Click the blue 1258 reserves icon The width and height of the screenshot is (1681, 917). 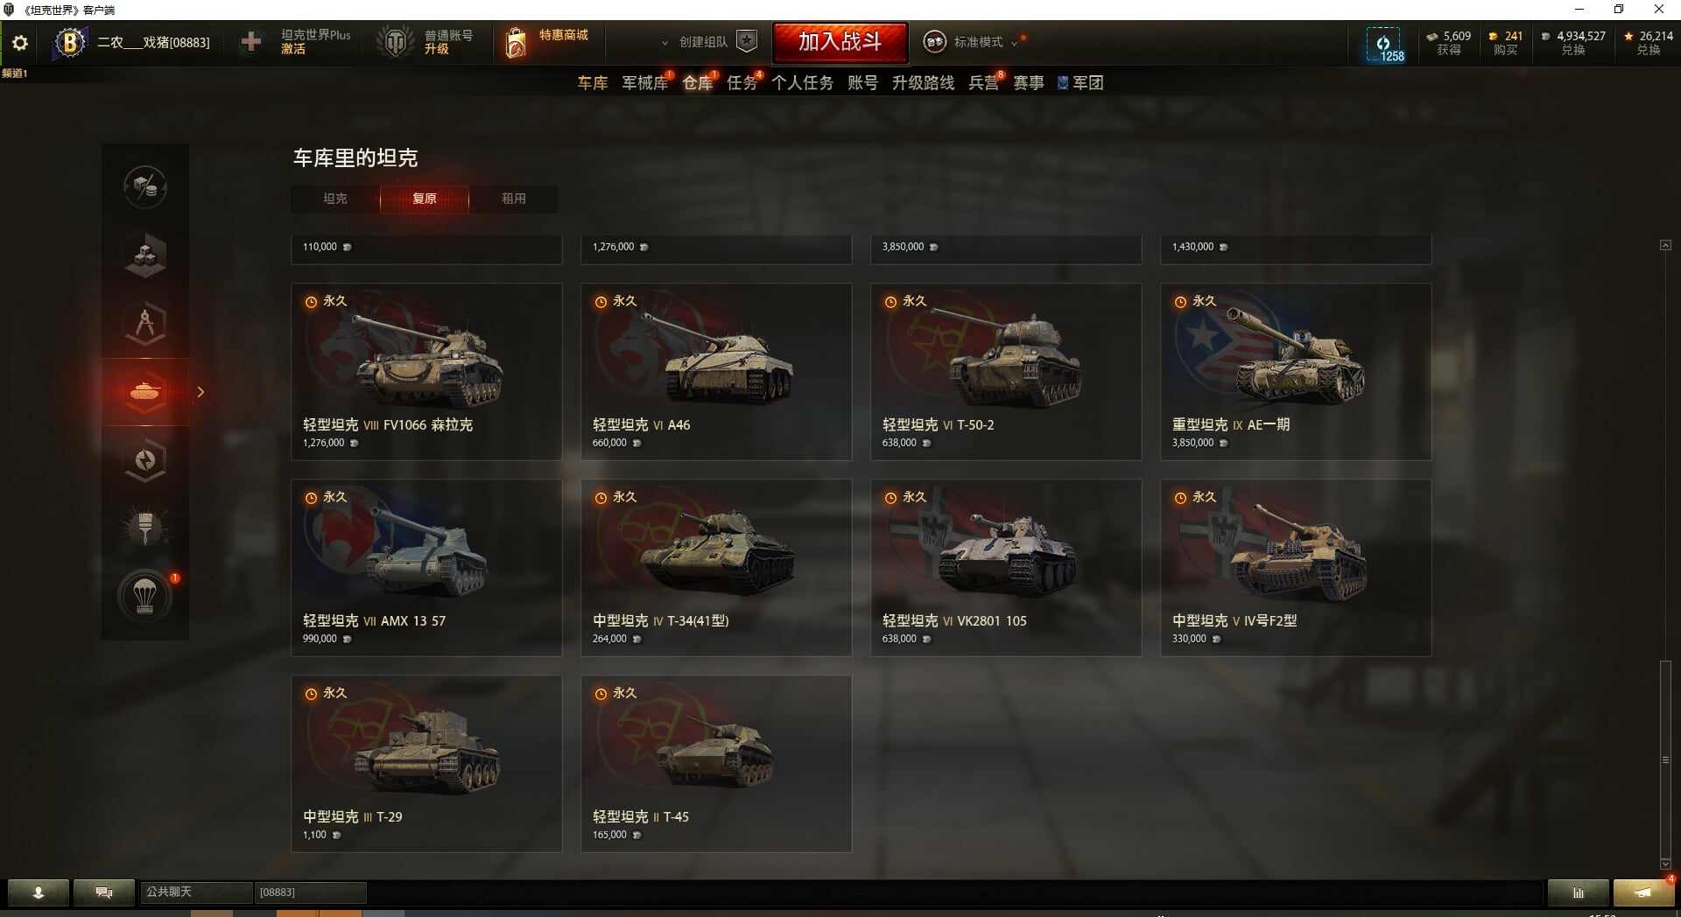(x=1383, y=45)
